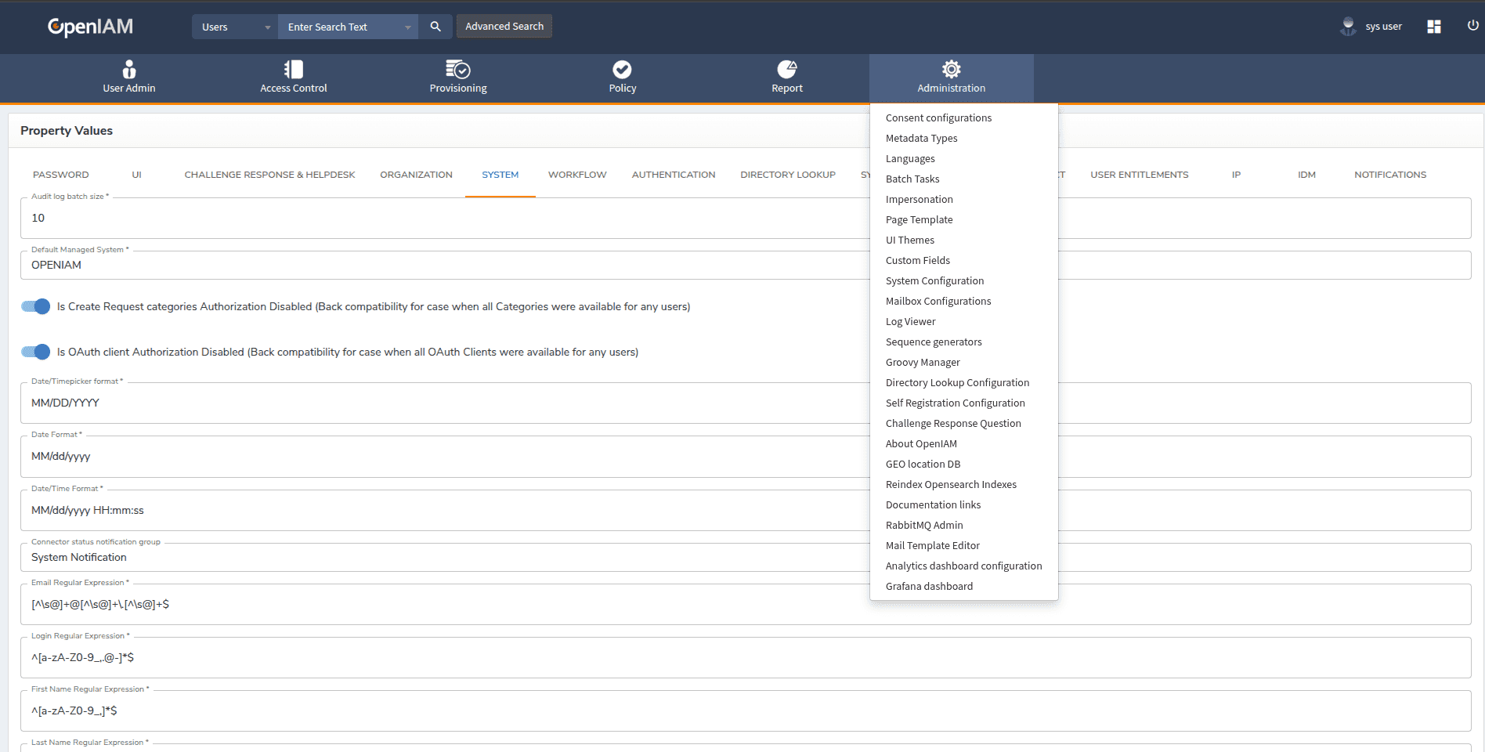Open the AUTHENTICATION tab
This screenshot has height=752, width=1485.
point(674,175)
